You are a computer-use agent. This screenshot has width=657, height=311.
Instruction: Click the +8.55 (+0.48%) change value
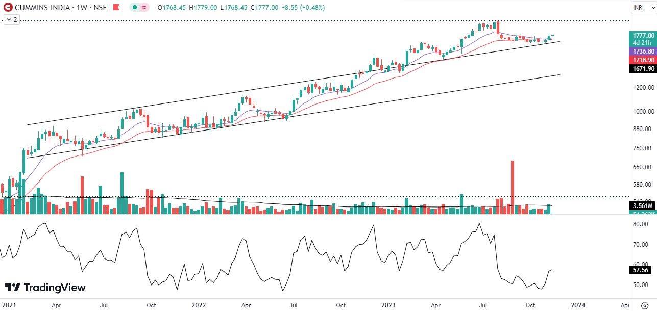coord(303,8)
